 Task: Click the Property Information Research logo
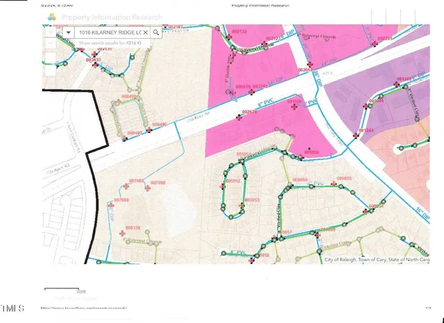pyautogui.click(x=51, y=17)
